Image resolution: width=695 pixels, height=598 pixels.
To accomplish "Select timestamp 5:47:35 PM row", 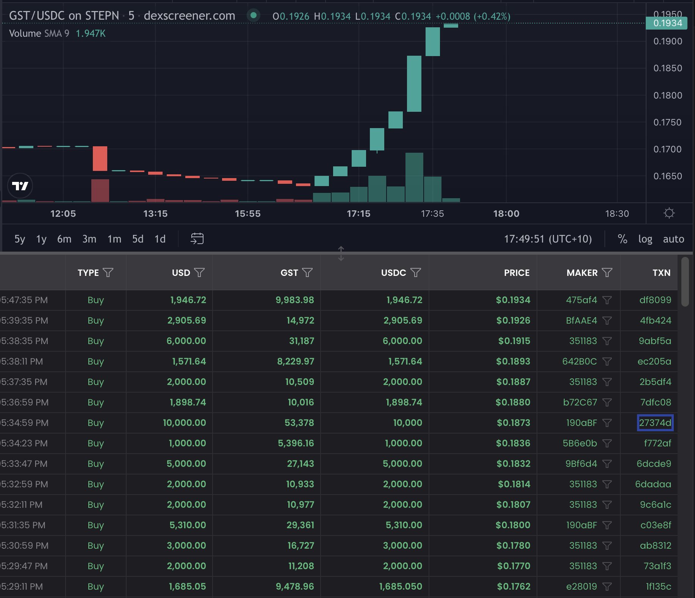I will point(24,300).
